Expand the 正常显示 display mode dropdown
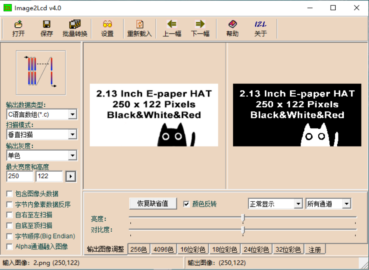The image size is (369, 270). coord(298,204)
